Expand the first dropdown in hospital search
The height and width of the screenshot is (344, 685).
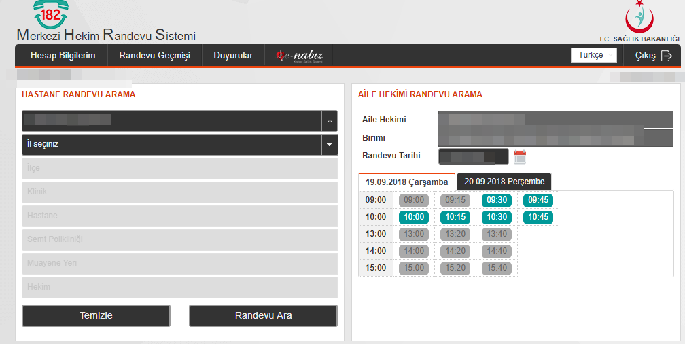329,121
